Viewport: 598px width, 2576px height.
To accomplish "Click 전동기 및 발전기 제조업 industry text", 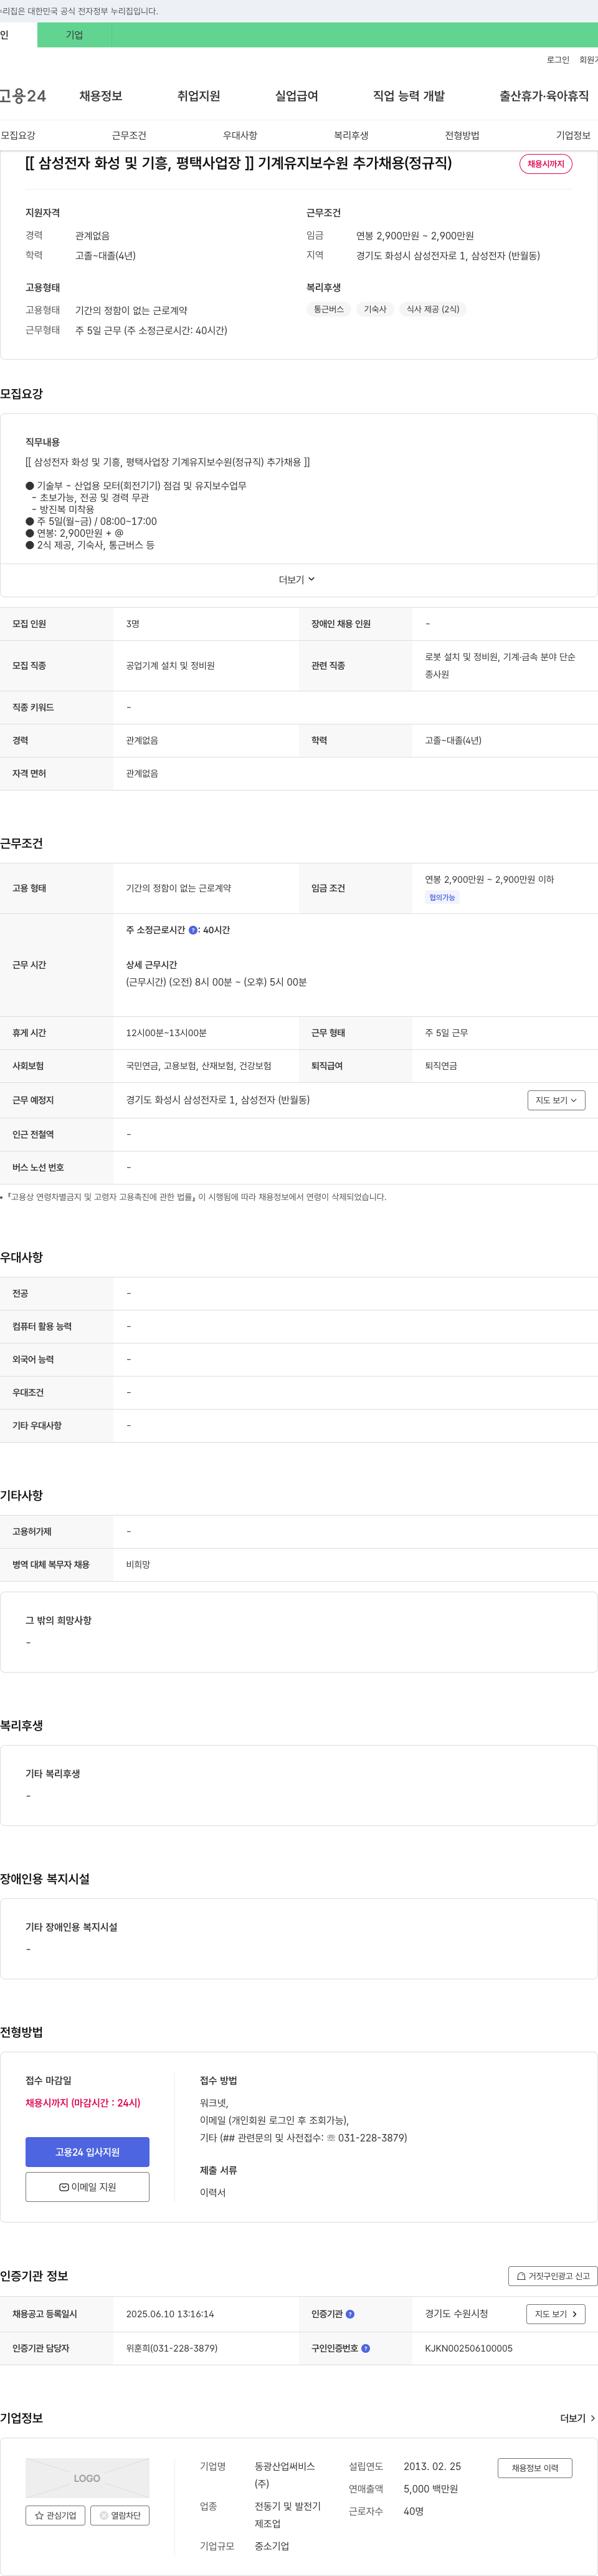I will tap(288, 2515).
